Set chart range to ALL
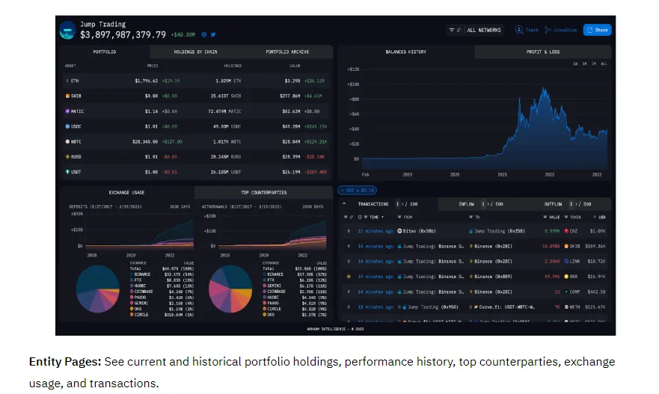 coord(604,64)
